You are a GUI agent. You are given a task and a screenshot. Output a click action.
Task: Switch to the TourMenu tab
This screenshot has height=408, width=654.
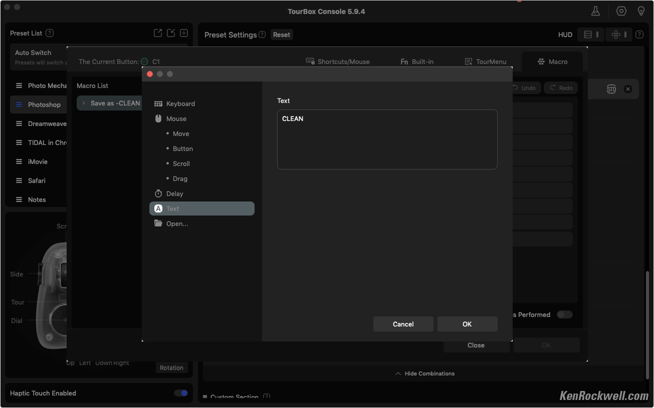486,61
